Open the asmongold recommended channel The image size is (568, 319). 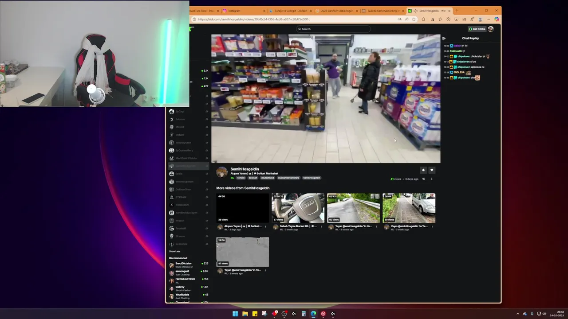pyautogui.click(x=189, y=272)
